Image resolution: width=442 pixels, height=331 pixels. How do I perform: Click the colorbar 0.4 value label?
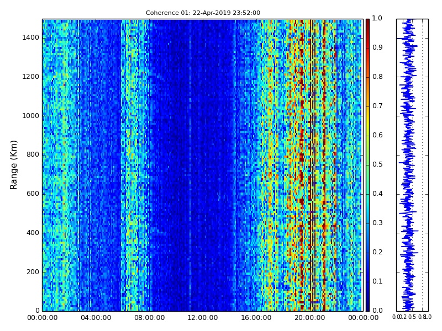[x=377, y=194]
